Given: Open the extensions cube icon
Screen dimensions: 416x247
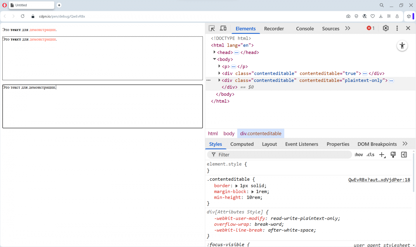Looking at the screenshot, I should coord(409,16).
